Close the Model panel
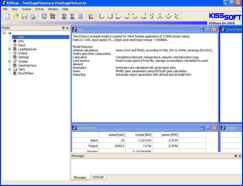This screenshot has width=243, height=186. tap(67, 28)
